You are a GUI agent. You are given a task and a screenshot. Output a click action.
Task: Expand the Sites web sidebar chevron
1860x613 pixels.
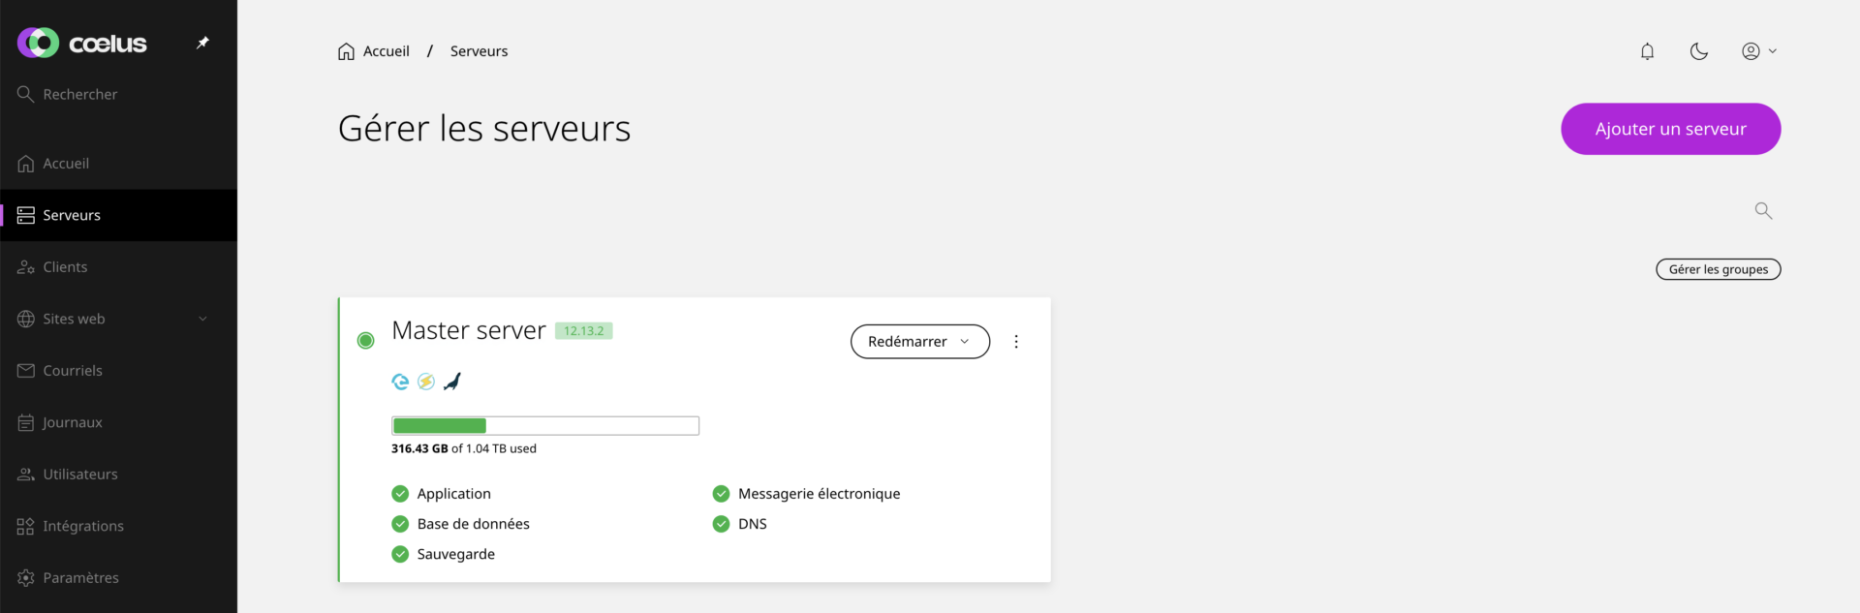point(202,318)
